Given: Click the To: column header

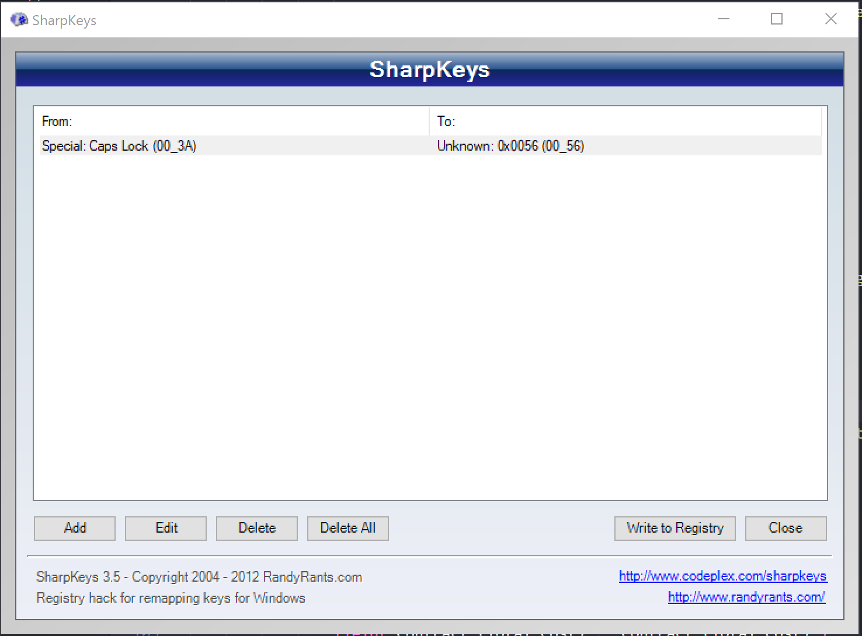Looking at the screenshot, I should (x=625, y=121).
